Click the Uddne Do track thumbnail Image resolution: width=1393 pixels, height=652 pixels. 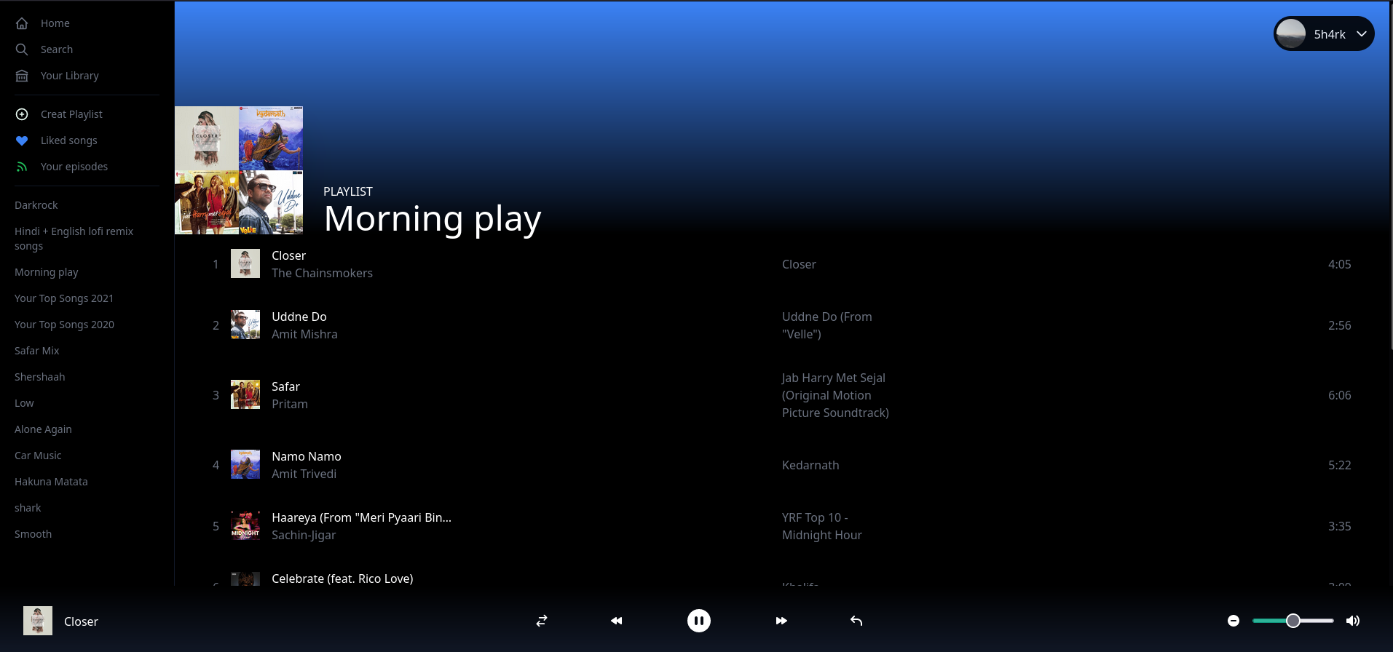point(245,325)
